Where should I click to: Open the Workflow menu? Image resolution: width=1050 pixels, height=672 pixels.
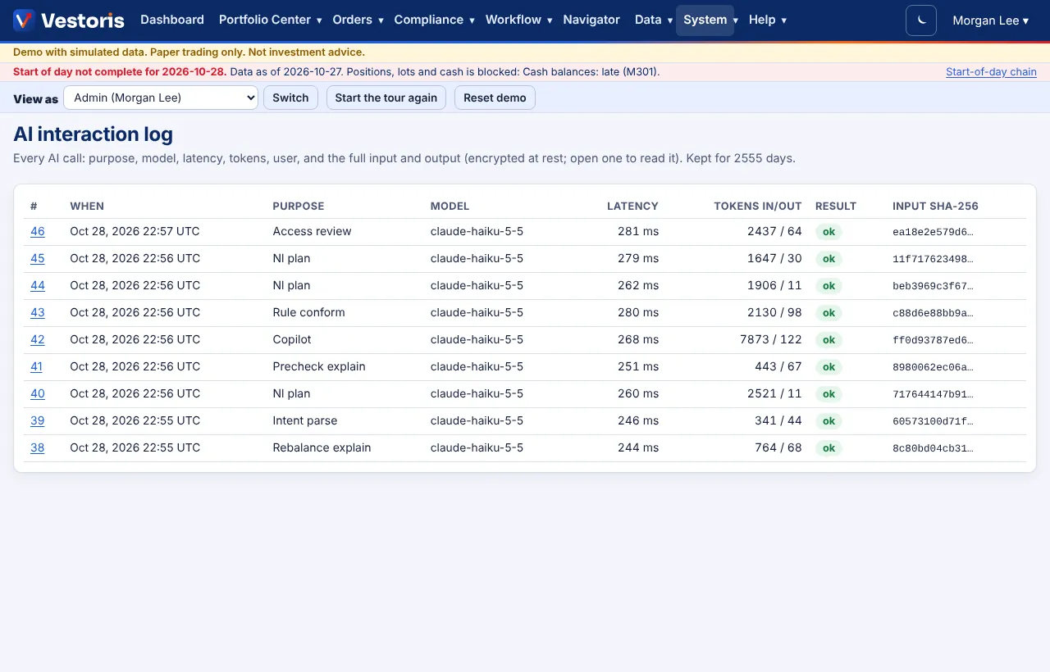[518, 20]
